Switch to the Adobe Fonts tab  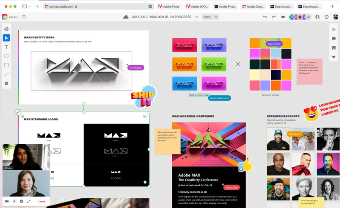pyautogui.click(x=169, y=6)
